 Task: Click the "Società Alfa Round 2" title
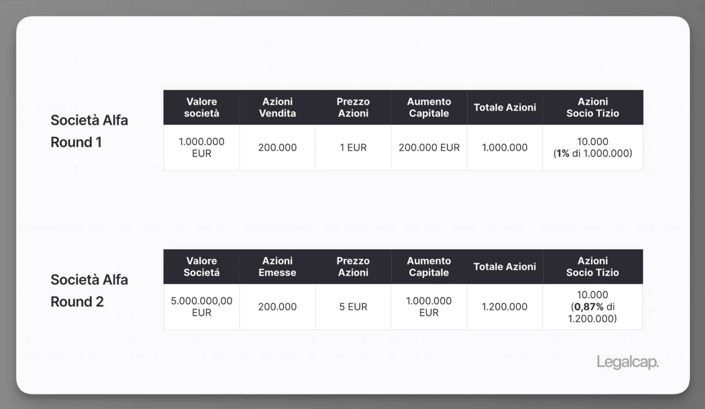[89, 291]
